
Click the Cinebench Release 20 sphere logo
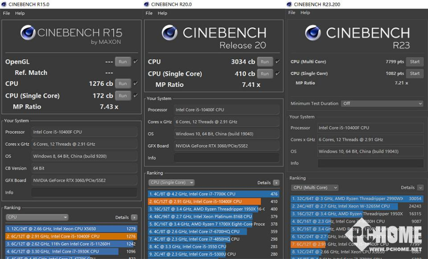point(169,32)
